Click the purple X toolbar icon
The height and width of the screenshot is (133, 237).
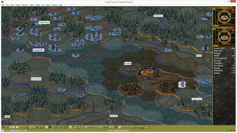pos(59,127)
